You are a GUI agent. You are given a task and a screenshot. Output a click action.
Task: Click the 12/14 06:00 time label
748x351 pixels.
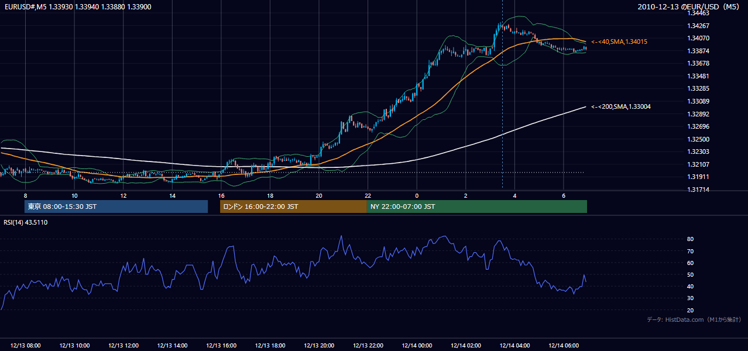[564, 346]
